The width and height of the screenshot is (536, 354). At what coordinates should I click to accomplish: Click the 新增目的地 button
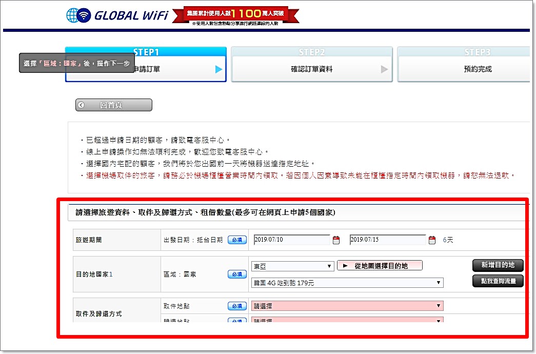498,265
